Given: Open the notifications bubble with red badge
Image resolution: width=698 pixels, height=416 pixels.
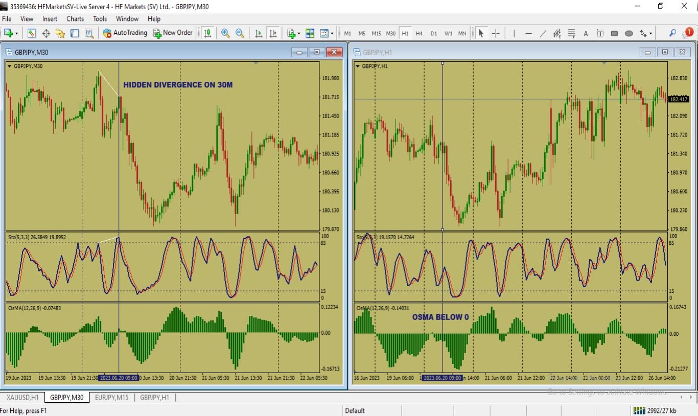Looking at the screenshot, I should click(x=688, y=33).
